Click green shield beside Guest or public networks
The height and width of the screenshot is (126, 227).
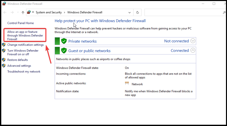point(64,51)
